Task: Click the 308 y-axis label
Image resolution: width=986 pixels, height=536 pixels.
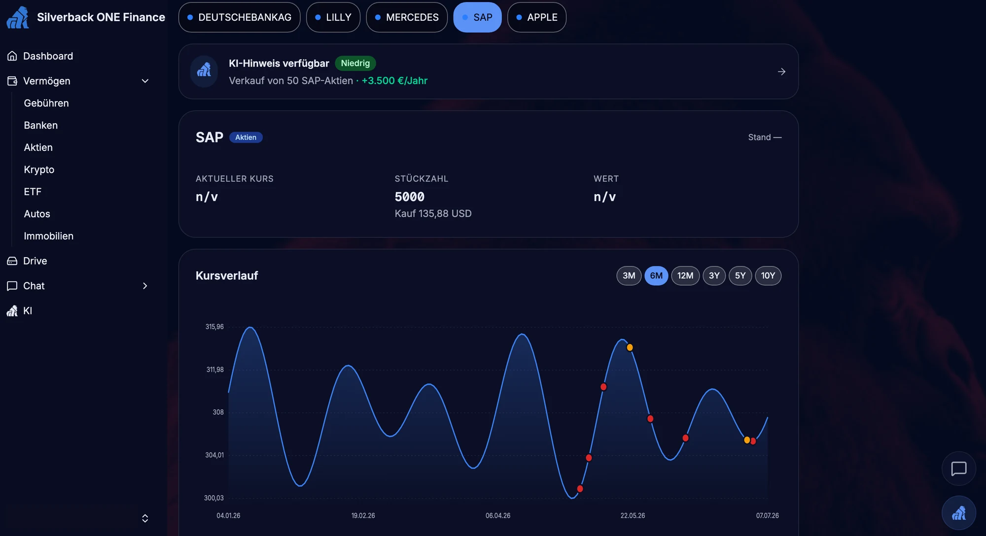Action: [x=218, y=412]
